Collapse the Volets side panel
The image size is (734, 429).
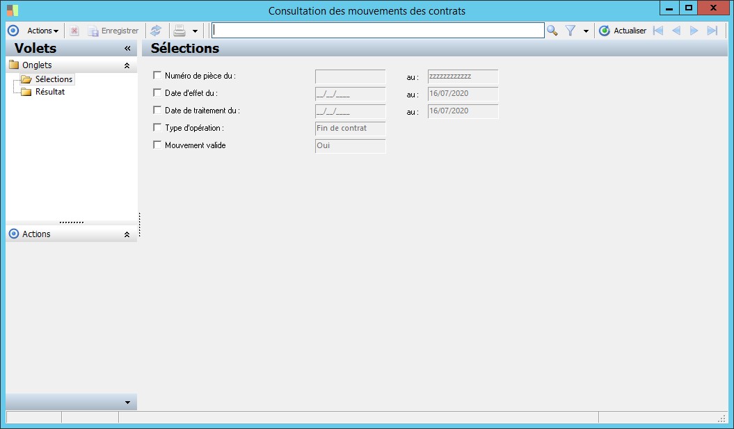click(127, 48)
